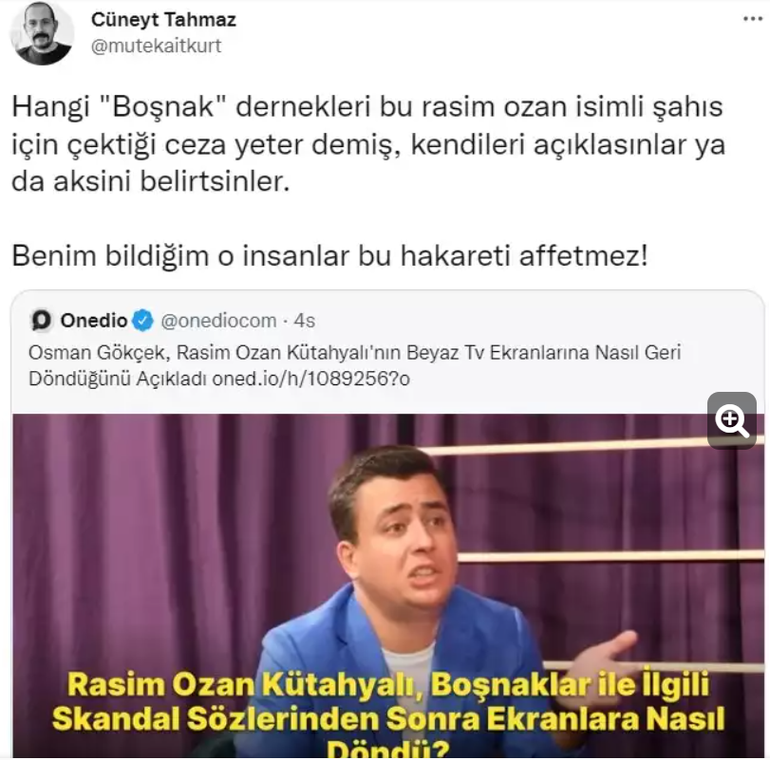
Task: Click the blue verified badge next to Onedio
Action: pyautogui.click(x=143, y=321)
